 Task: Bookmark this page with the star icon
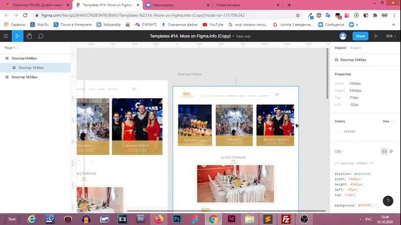point(298,15)
